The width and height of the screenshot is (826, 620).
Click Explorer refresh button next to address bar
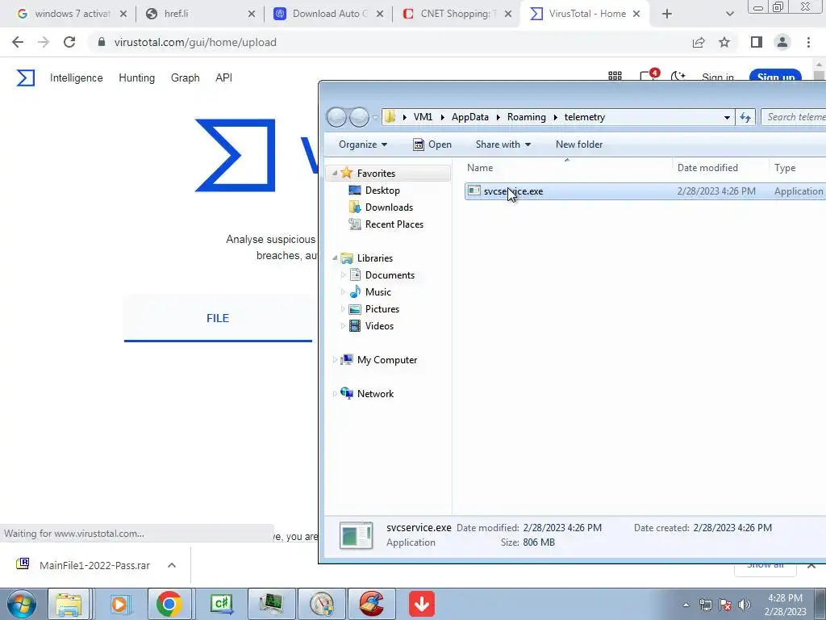tap(745, 117)
